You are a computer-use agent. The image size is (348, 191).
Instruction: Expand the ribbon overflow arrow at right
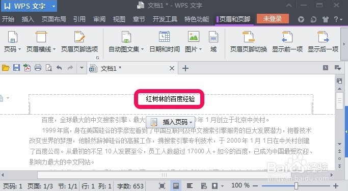(344, 44)
